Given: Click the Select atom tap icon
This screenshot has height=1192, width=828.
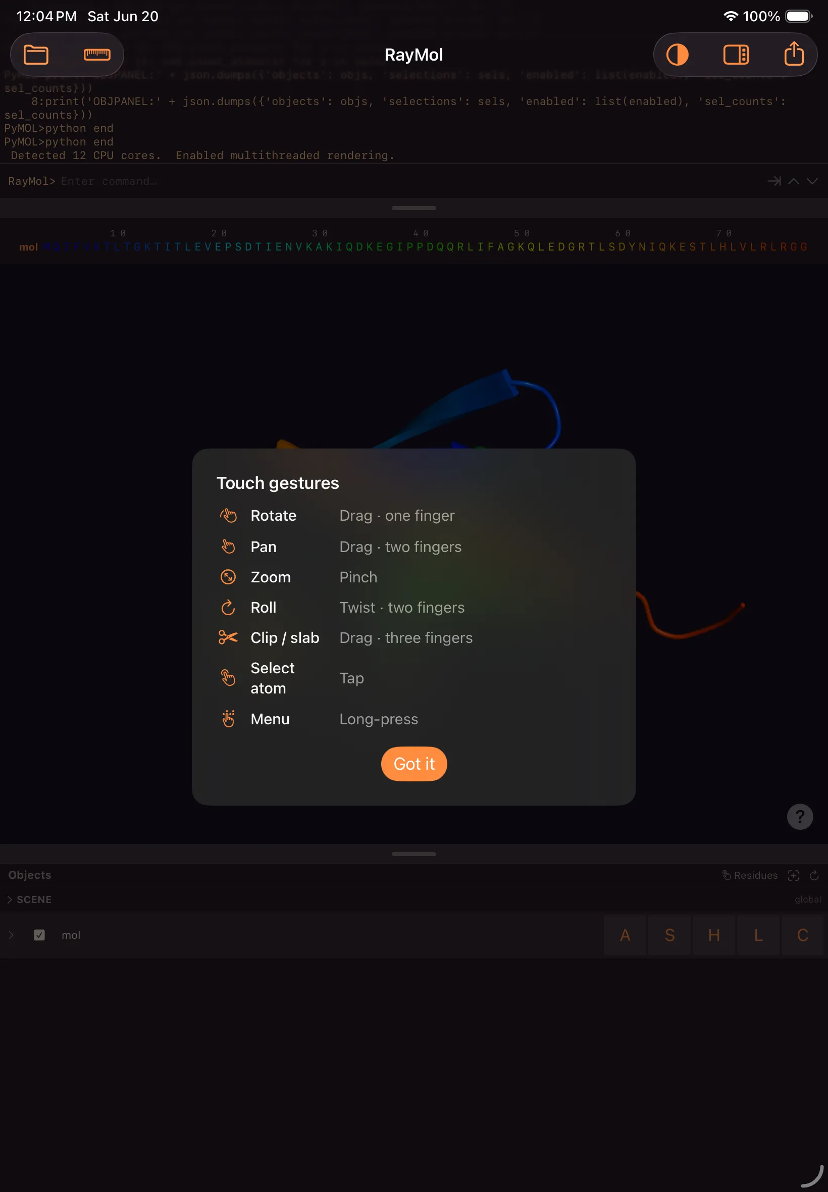Looking at the screenshot, I should (228, 678).
